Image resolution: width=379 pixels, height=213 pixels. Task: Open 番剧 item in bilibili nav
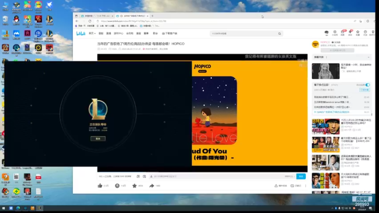(101, 33)
